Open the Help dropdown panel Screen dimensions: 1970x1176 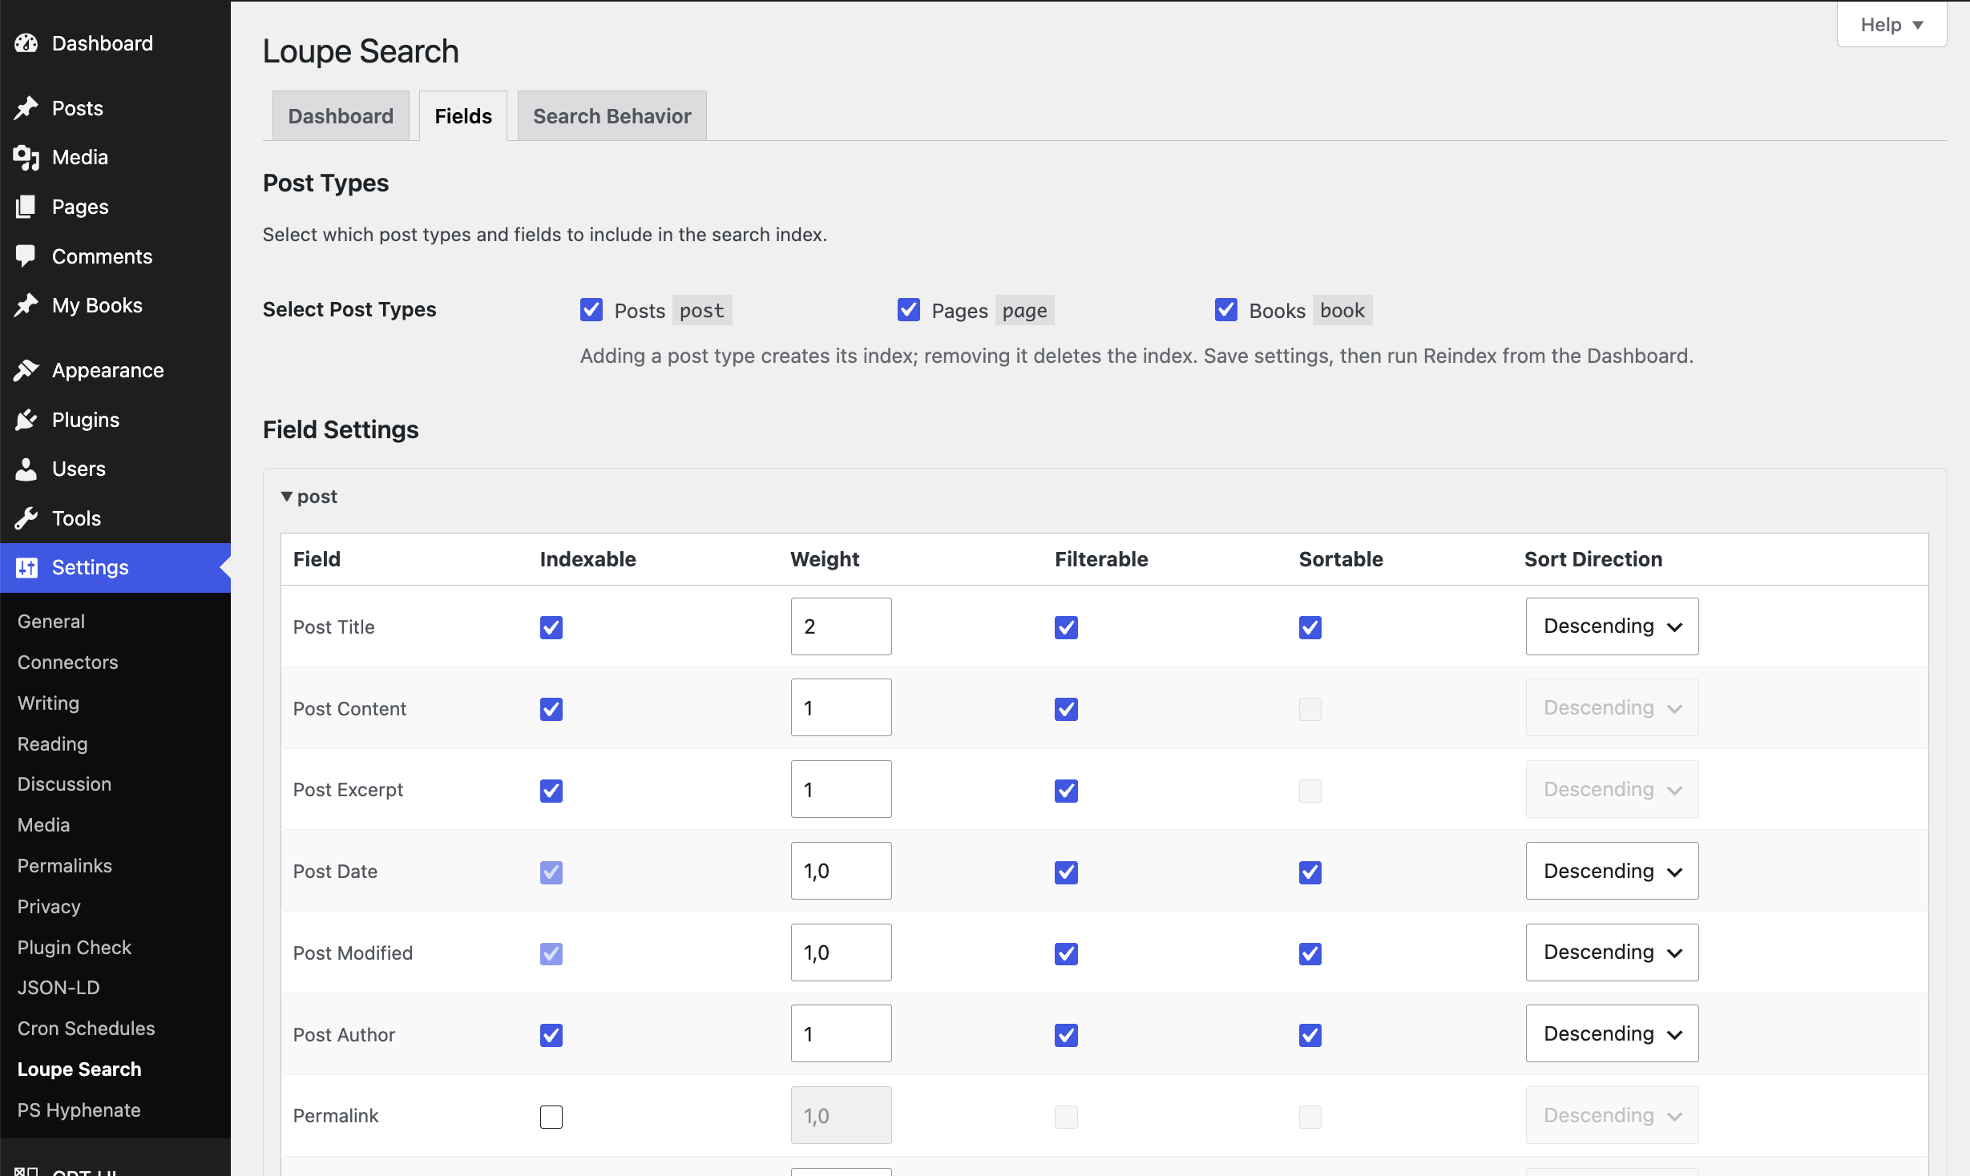(1891, 25)
